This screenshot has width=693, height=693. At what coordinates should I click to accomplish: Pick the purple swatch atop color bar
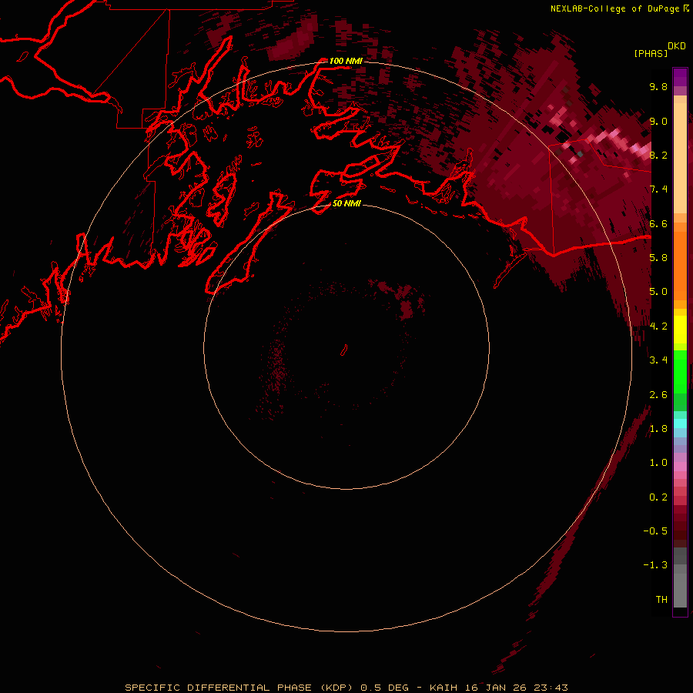(680, 76)
